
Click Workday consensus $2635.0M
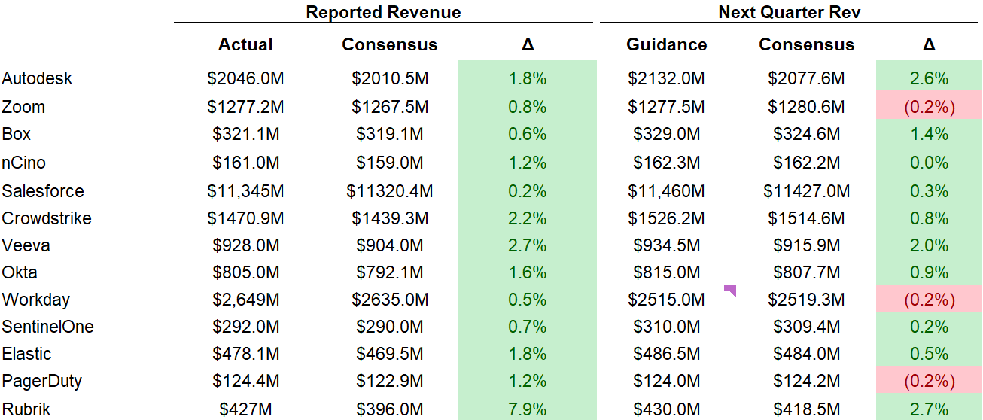(x=390, y=300)
